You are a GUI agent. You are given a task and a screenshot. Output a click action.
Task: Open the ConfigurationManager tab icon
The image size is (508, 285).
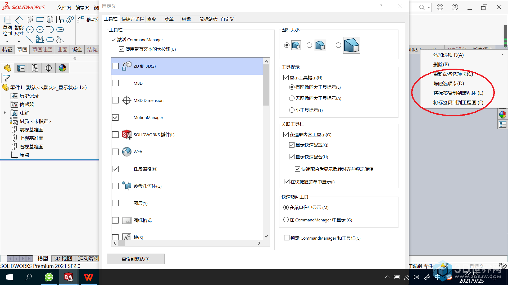(35, 68)
